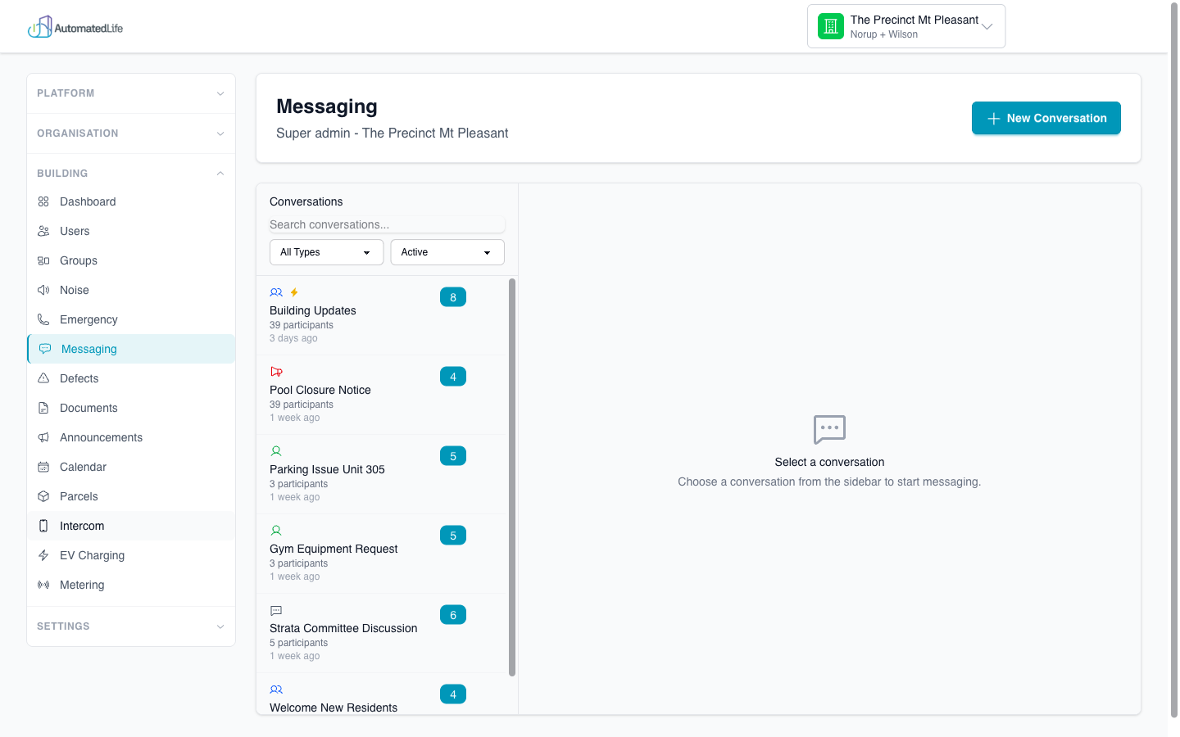Click the Defects warning triangle icon
Viewport: 1180px width, 737px height.
(x=44, y=378)
